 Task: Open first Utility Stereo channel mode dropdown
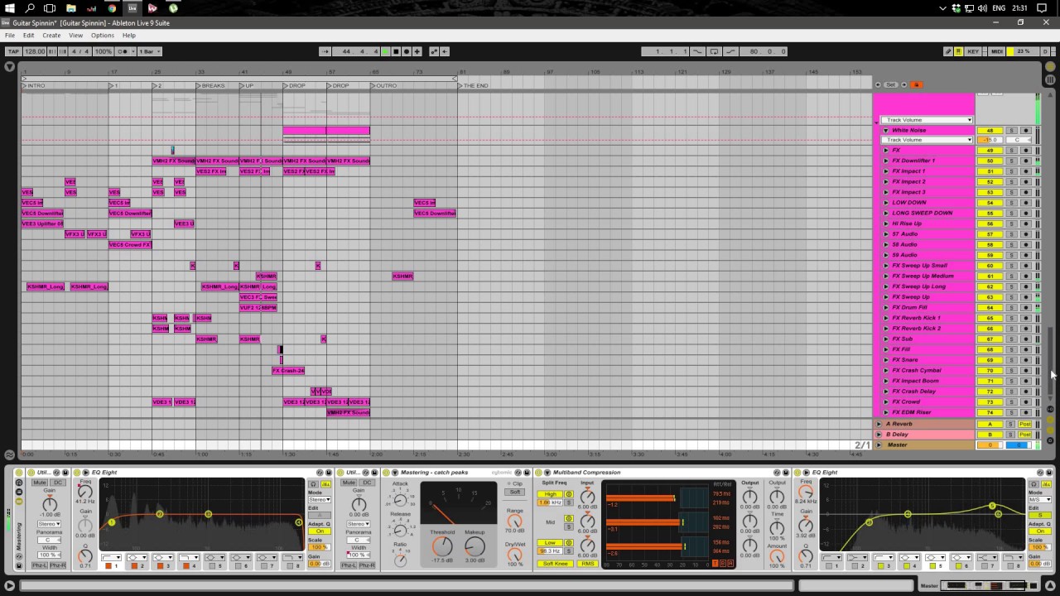coord(49,524)
